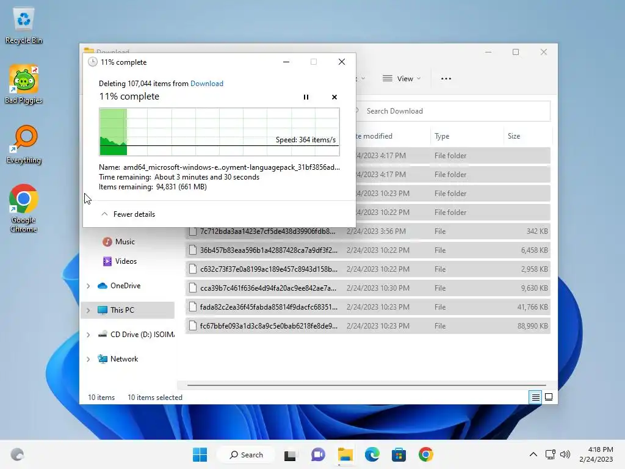Click the deletion speed progress graph
The width and height of the screenshot is (625, 469).
click(219, 132)
